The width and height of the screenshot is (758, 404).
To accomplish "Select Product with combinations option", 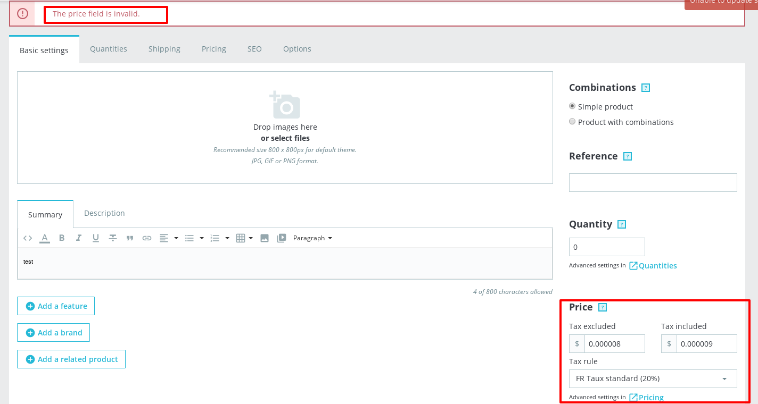I will (x=572, y=122).
